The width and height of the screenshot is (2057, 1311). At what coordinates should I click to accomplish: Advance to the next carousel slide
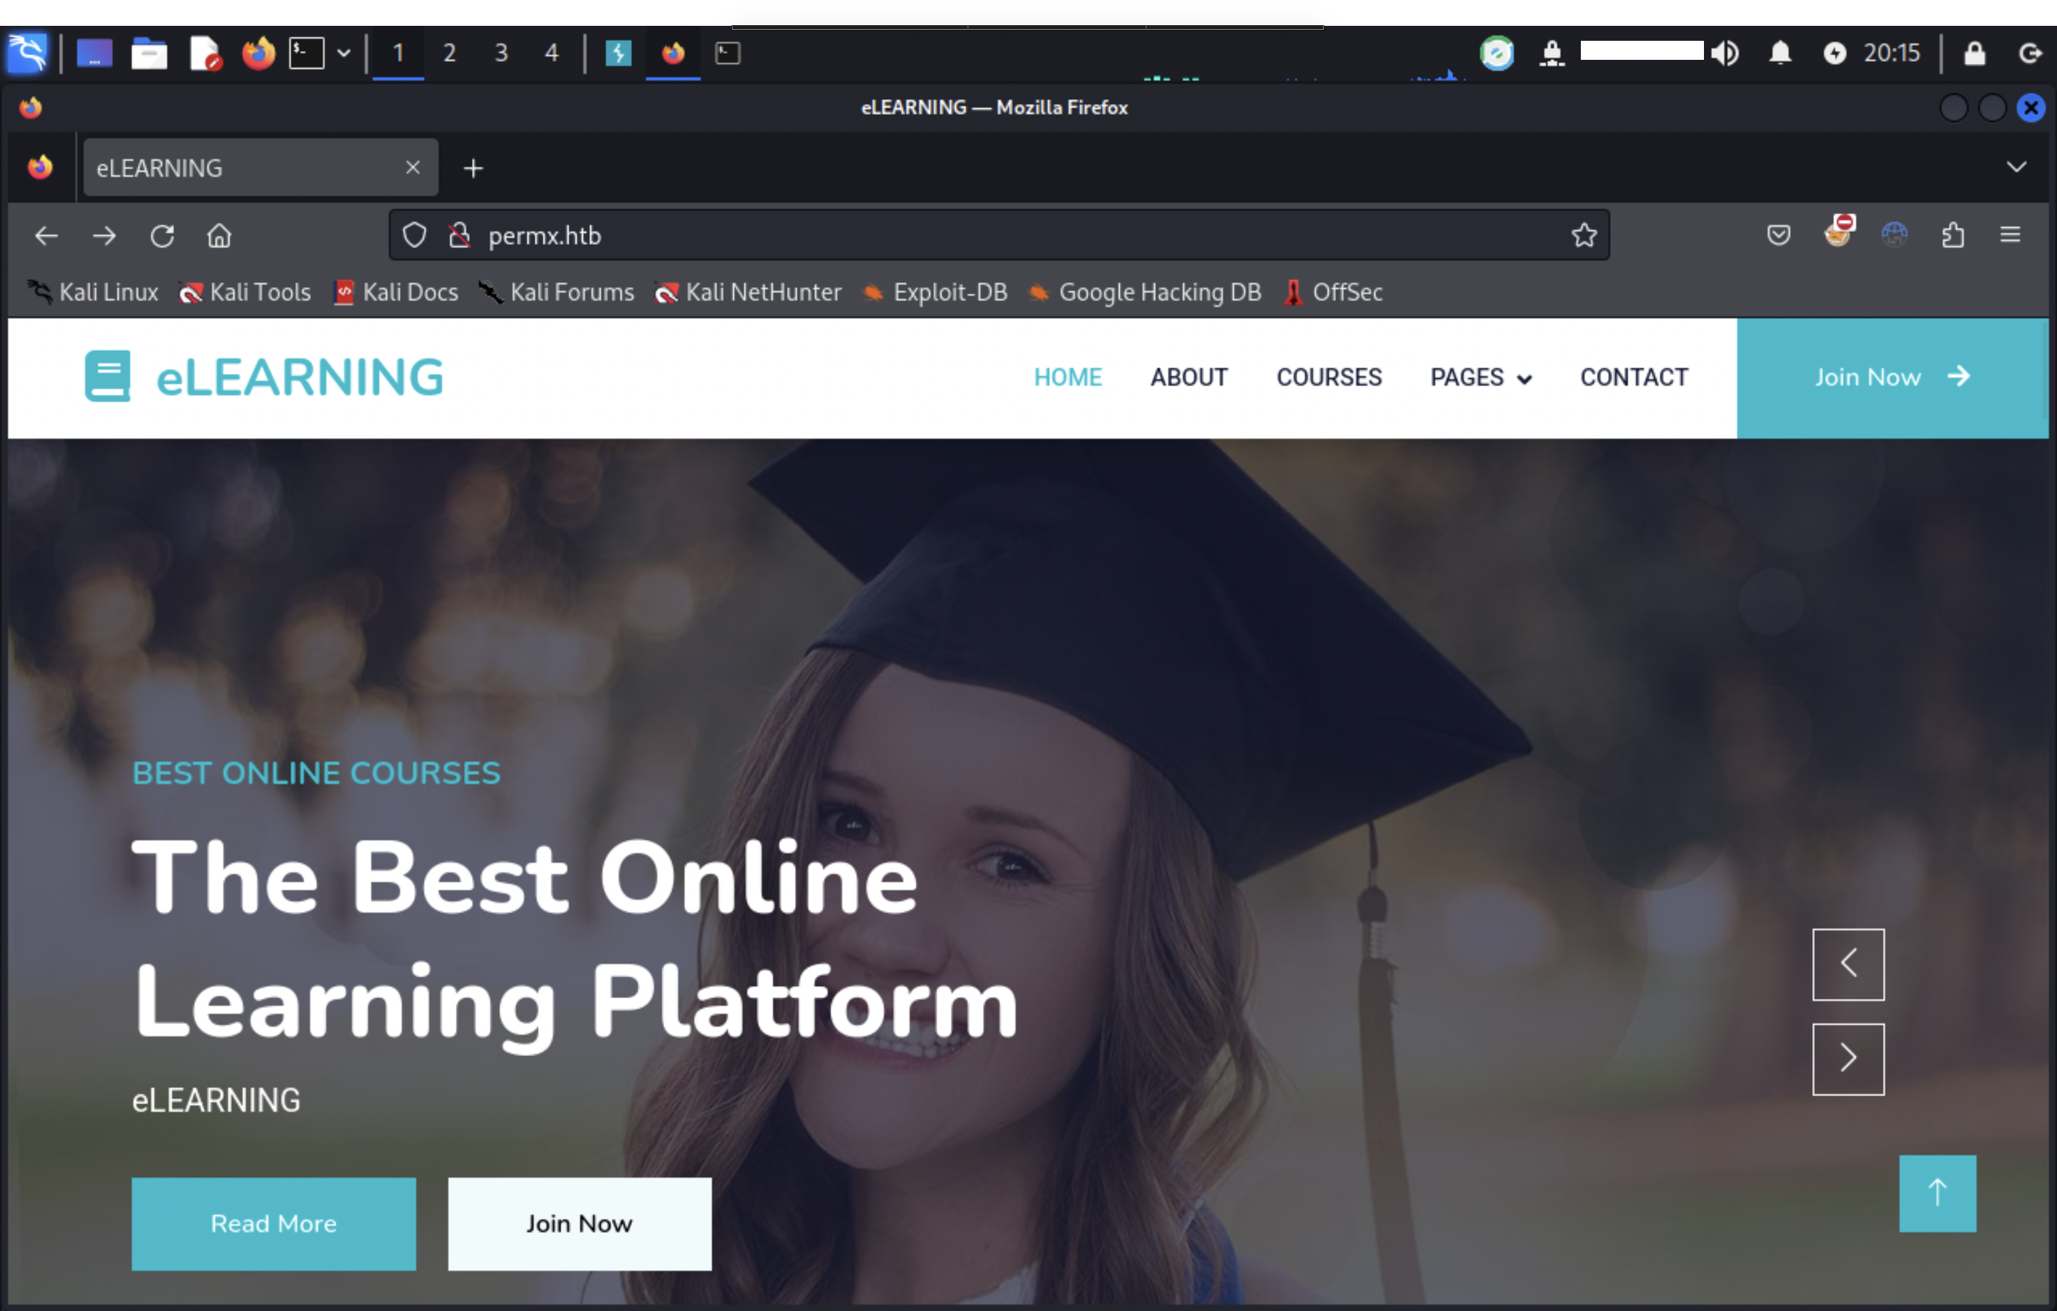[x=1847, y=1058]
